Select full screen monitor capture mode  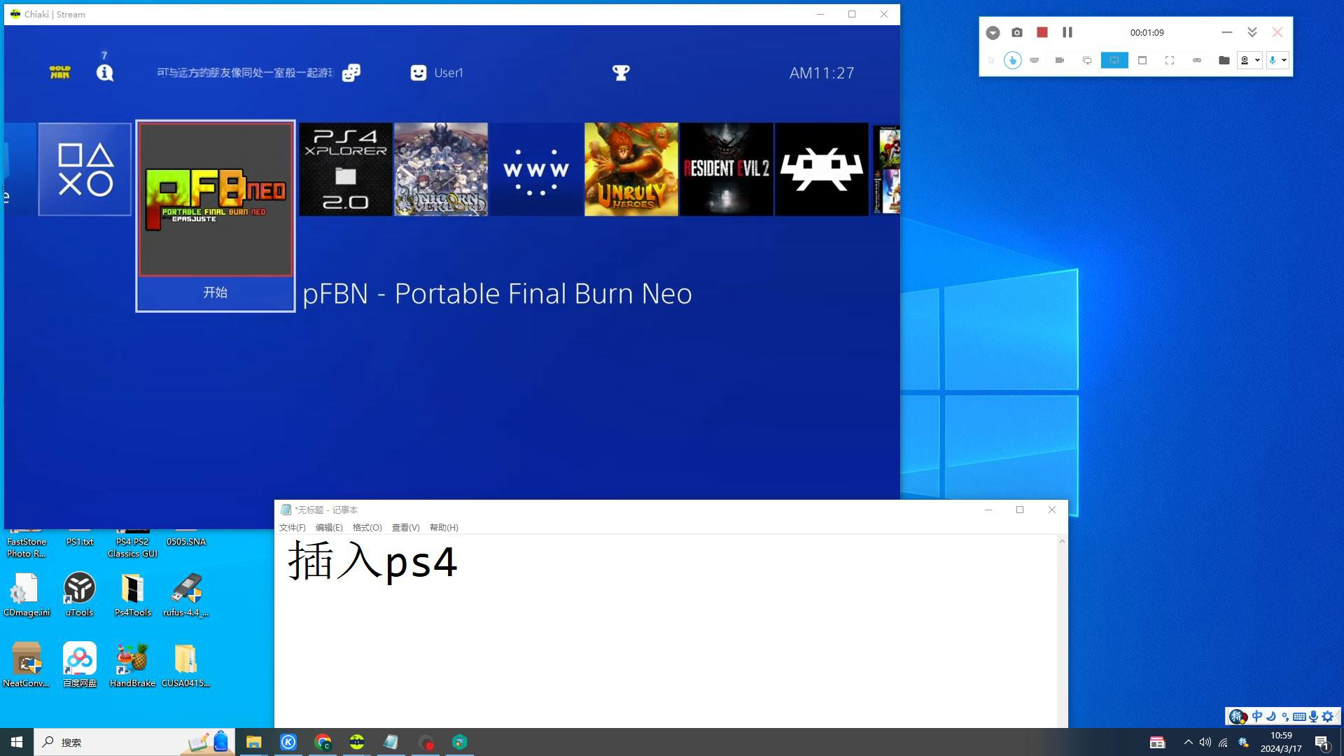1114,60
